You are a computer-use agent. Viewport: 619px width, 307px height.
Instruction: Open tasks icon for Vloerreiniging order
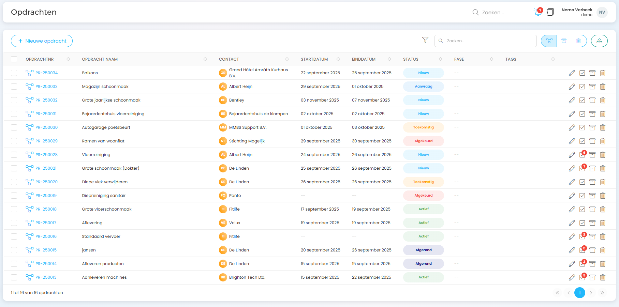582,155
